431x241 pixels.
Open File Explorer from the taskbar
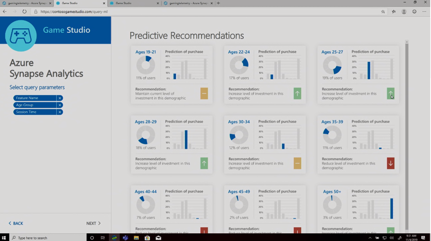(x=136, y=238)
